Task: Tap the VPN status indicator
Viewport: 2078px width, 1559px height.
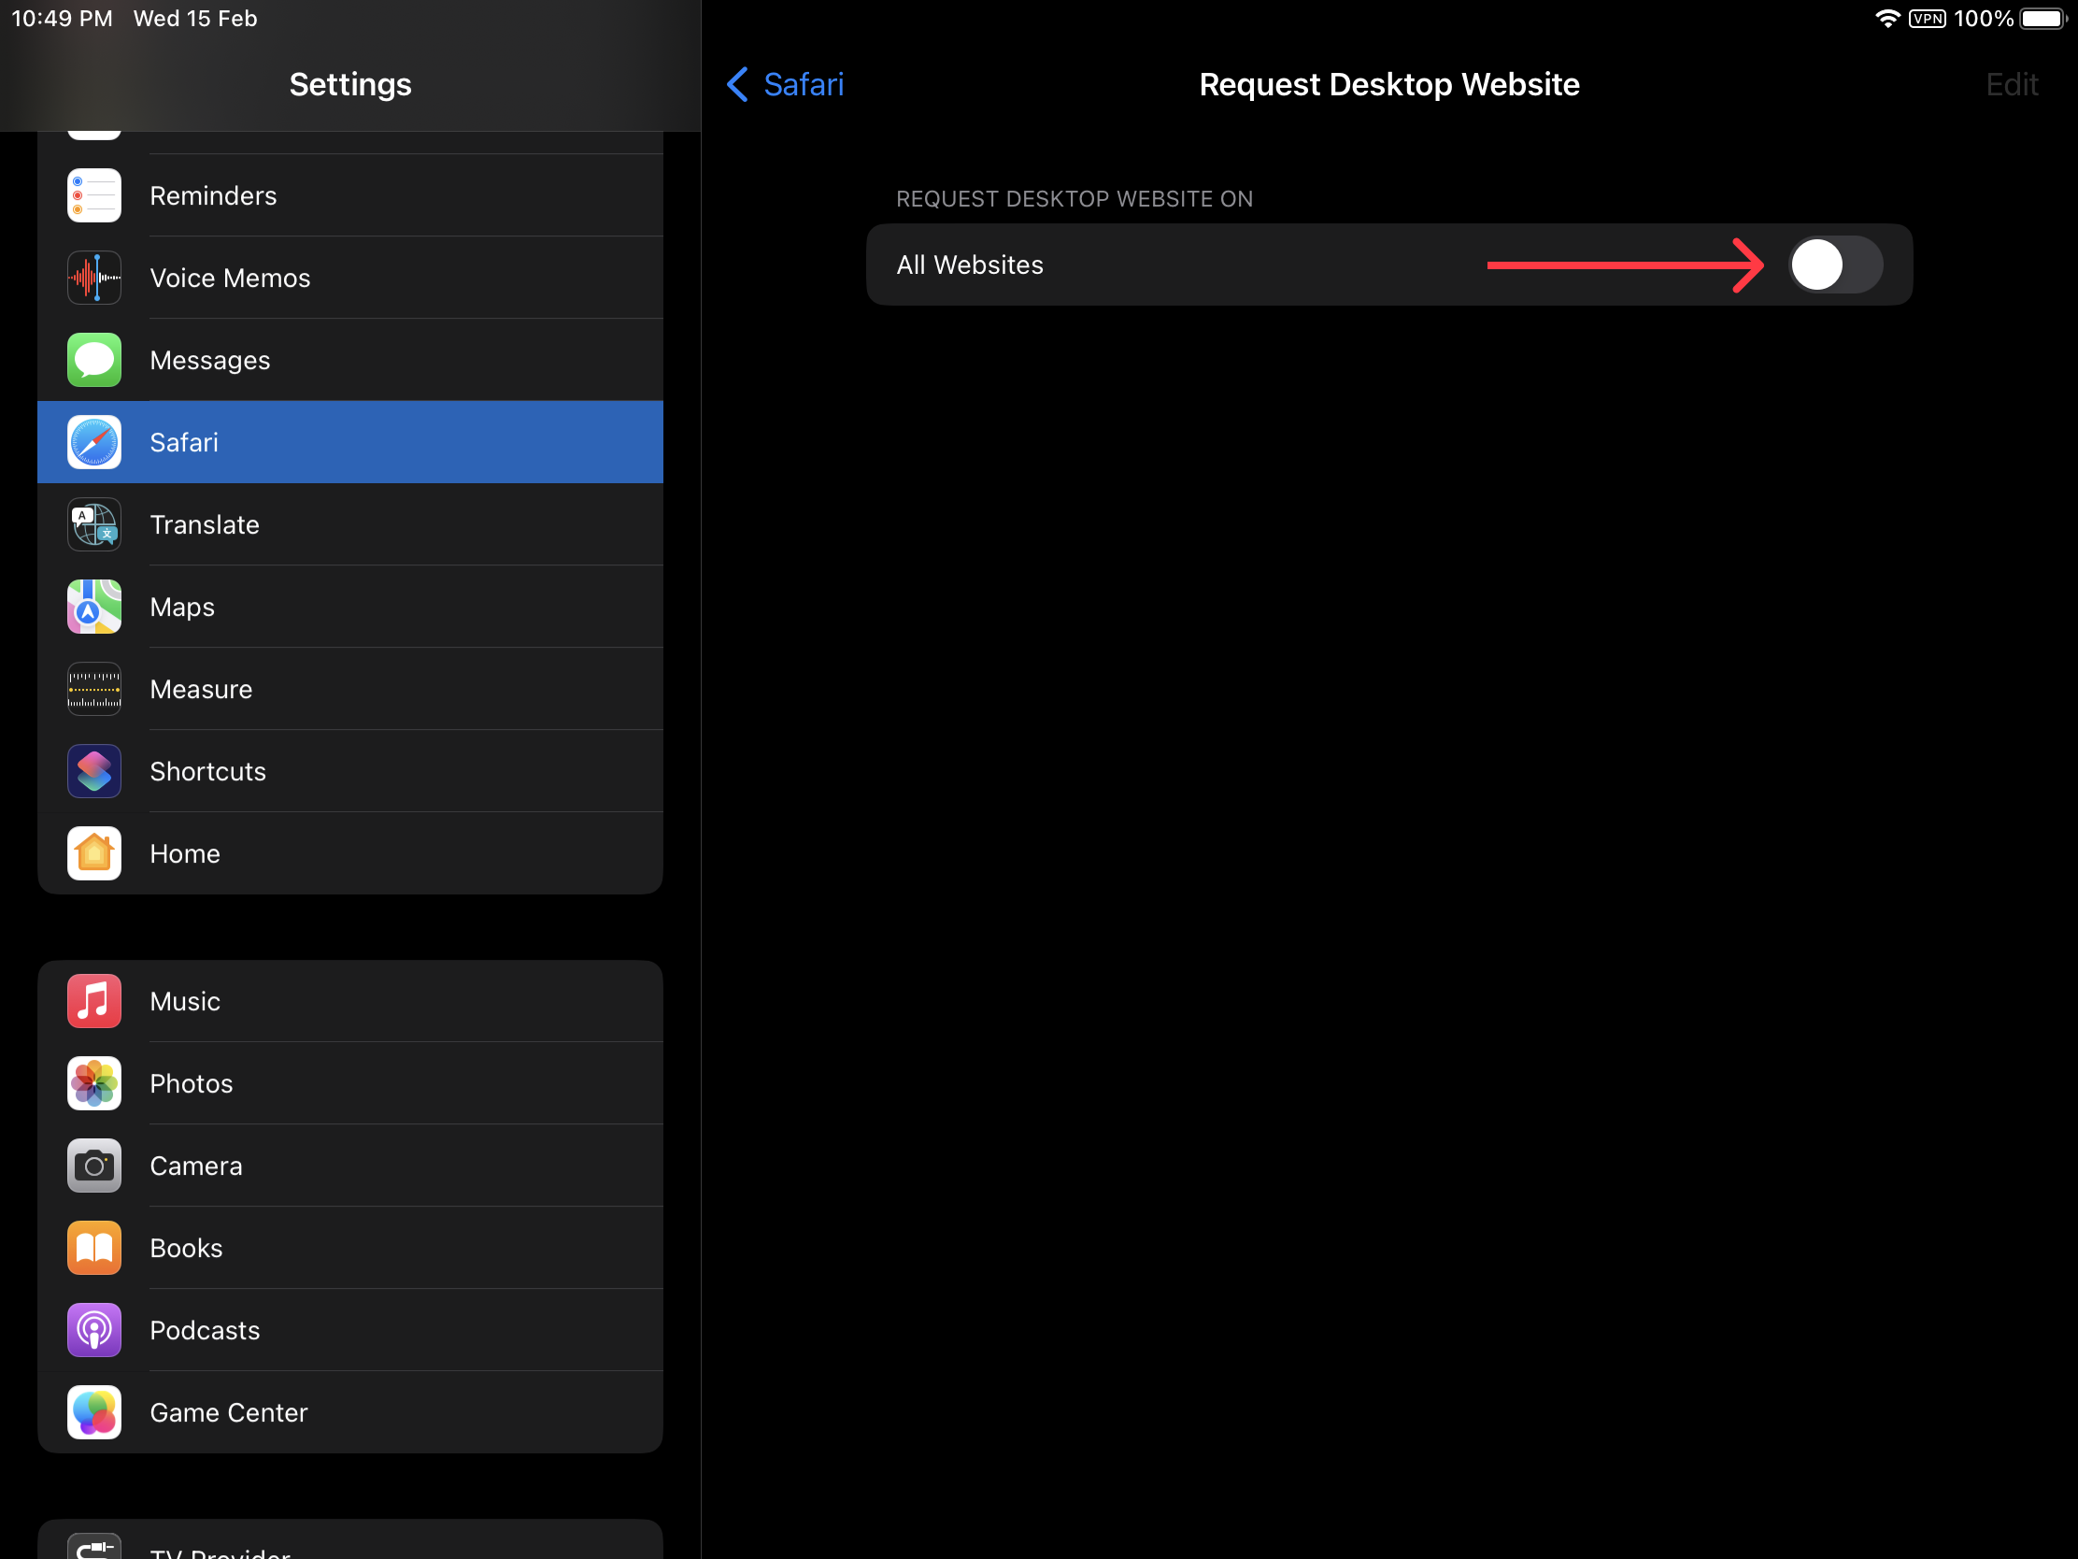Action: 1926,19
